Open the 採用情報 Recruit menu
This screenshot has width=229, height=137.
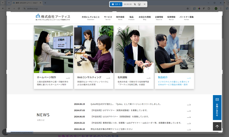tap(171, 18)
